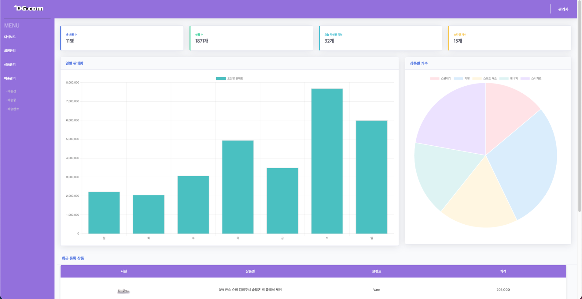Viewport: 582px width, 299px height.
Task: Open 상품관리 in the sidebar
Action: 9,64
